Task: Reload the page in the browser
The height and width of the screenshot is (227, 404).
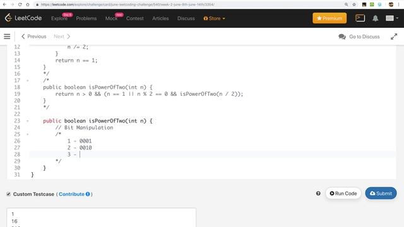Action: [20, 4]
